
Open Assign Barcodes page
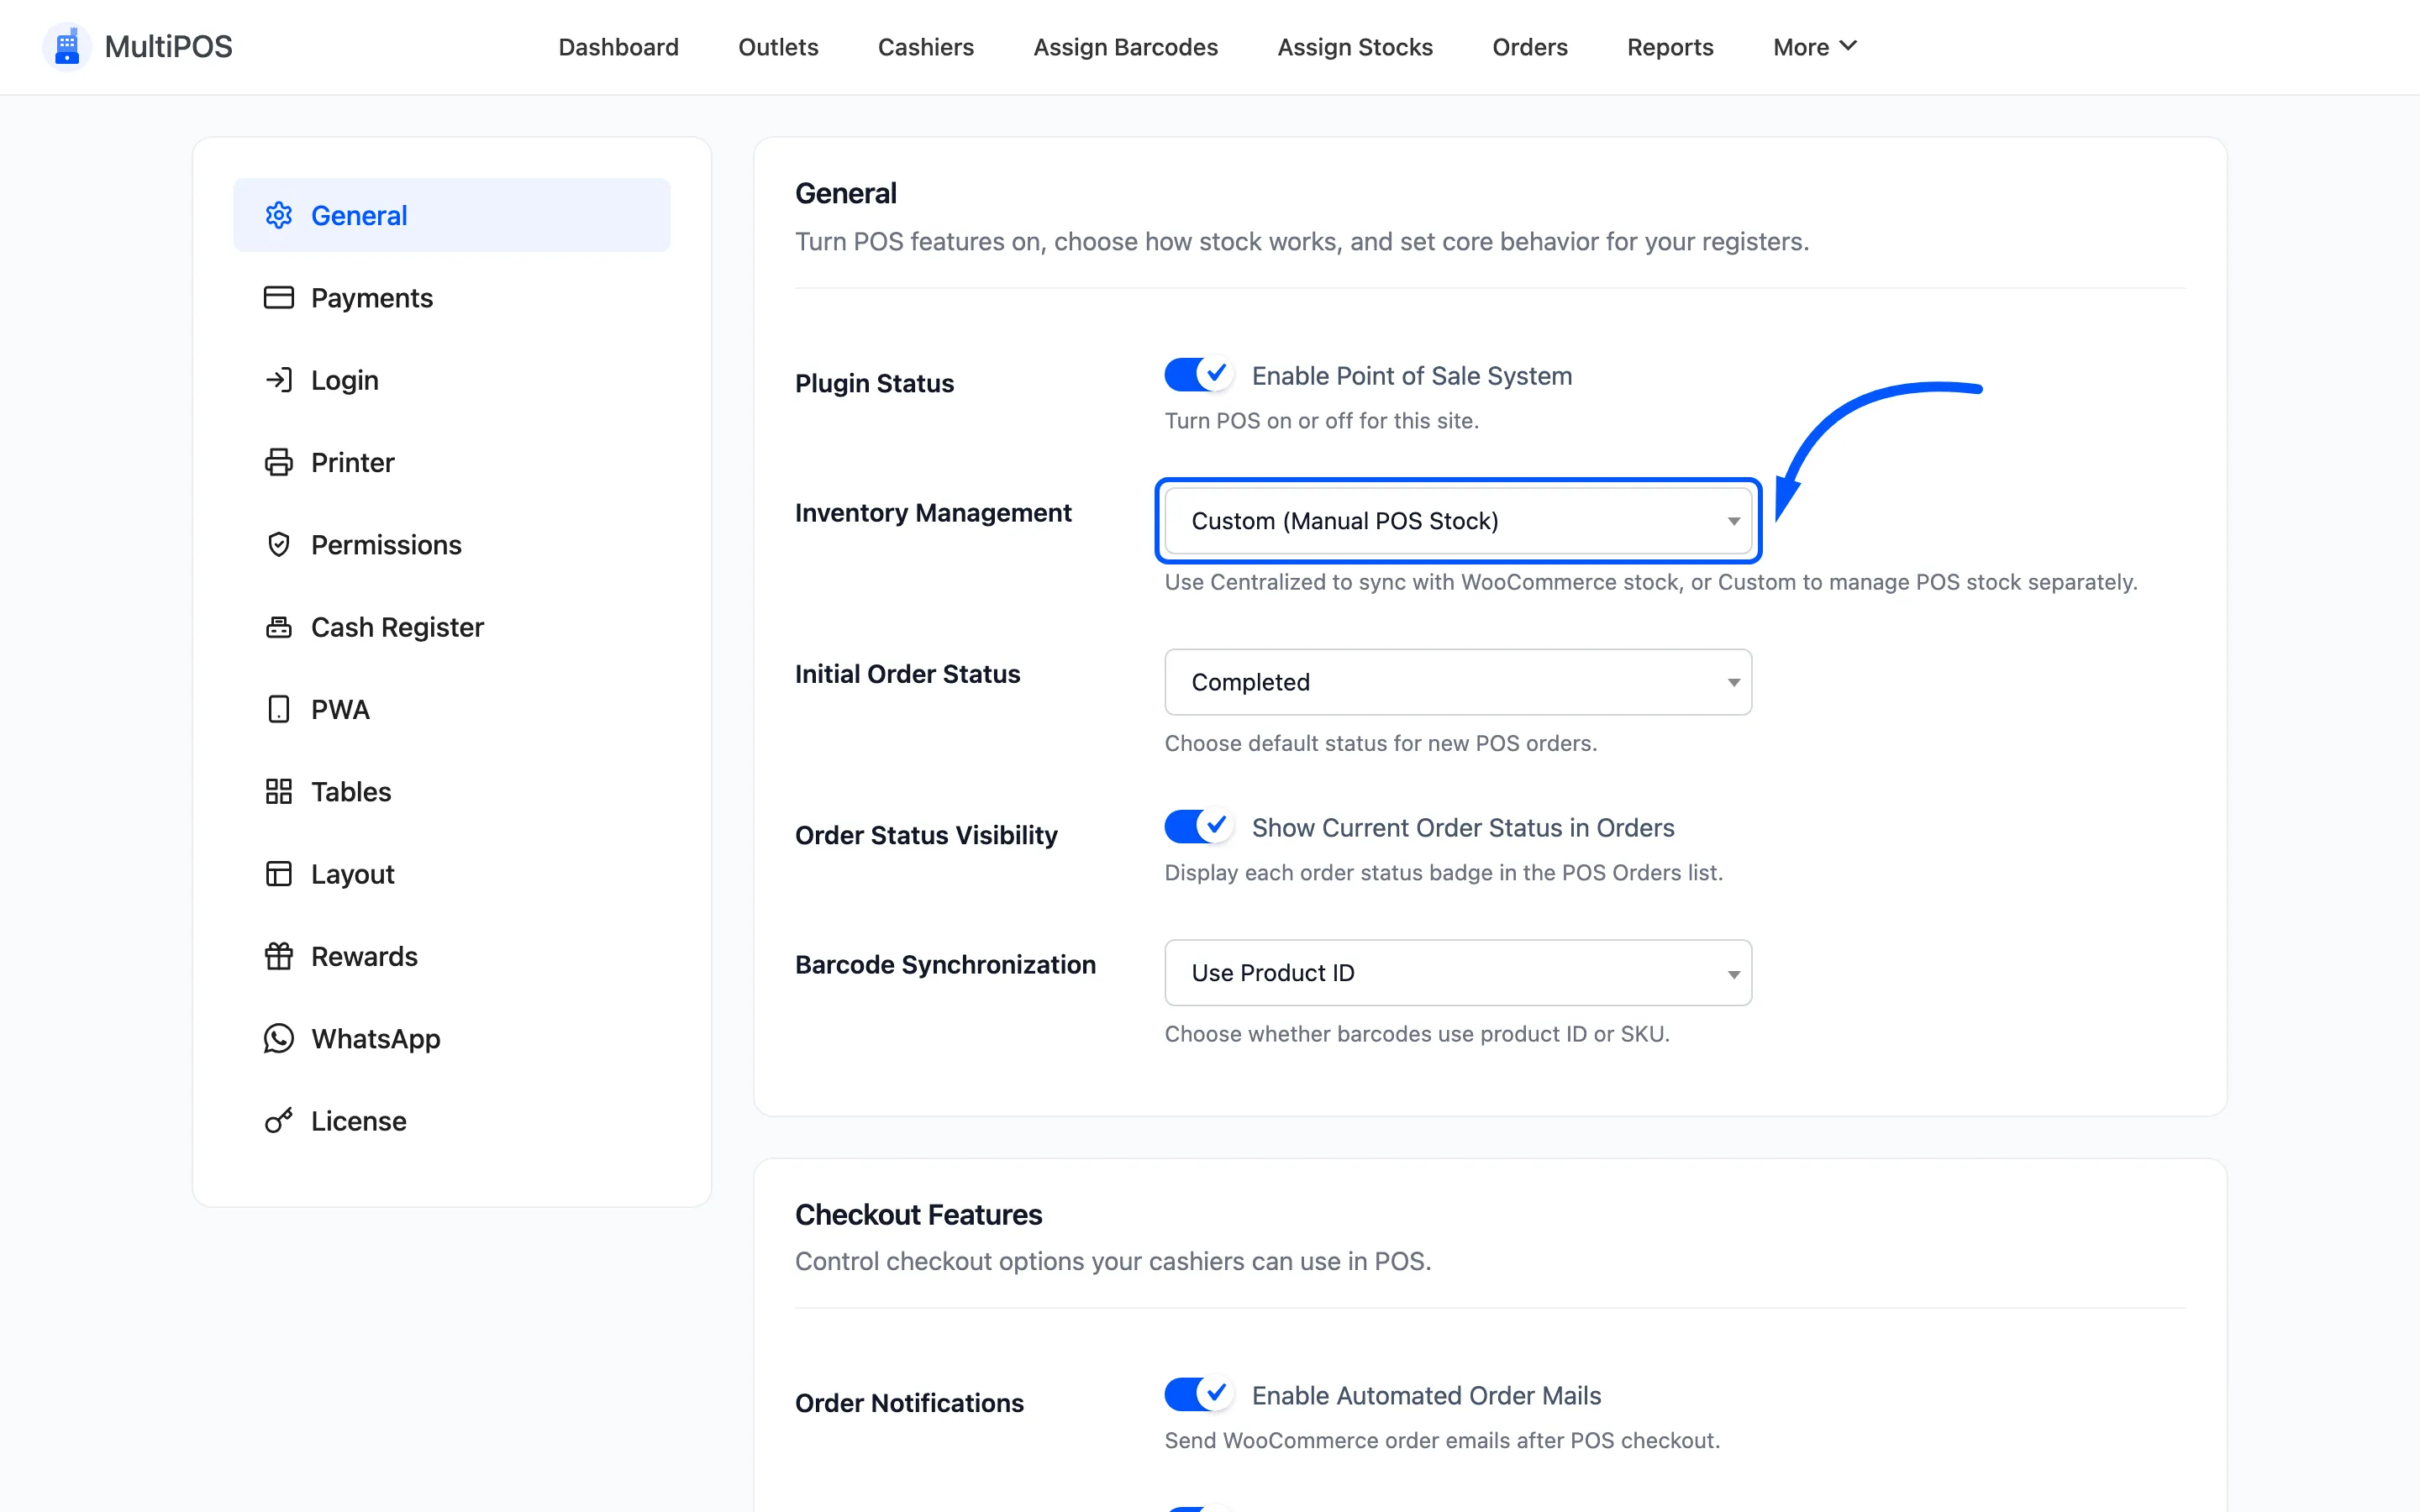[1125, 47]
